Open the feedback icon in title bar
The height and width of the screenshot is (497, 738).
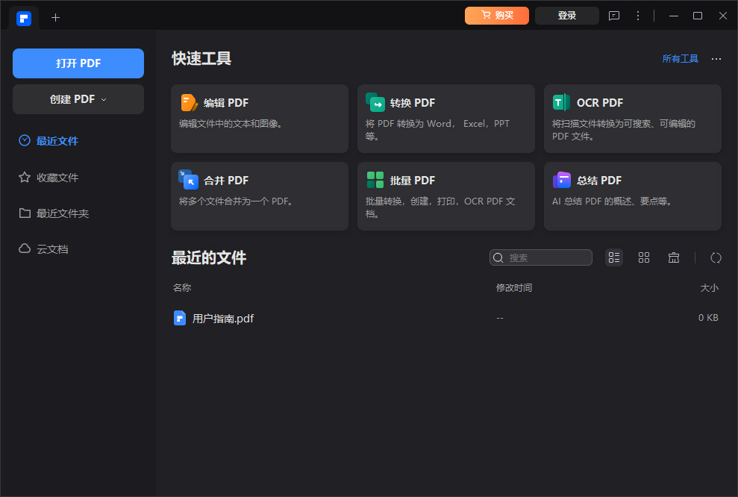point(613,16)
